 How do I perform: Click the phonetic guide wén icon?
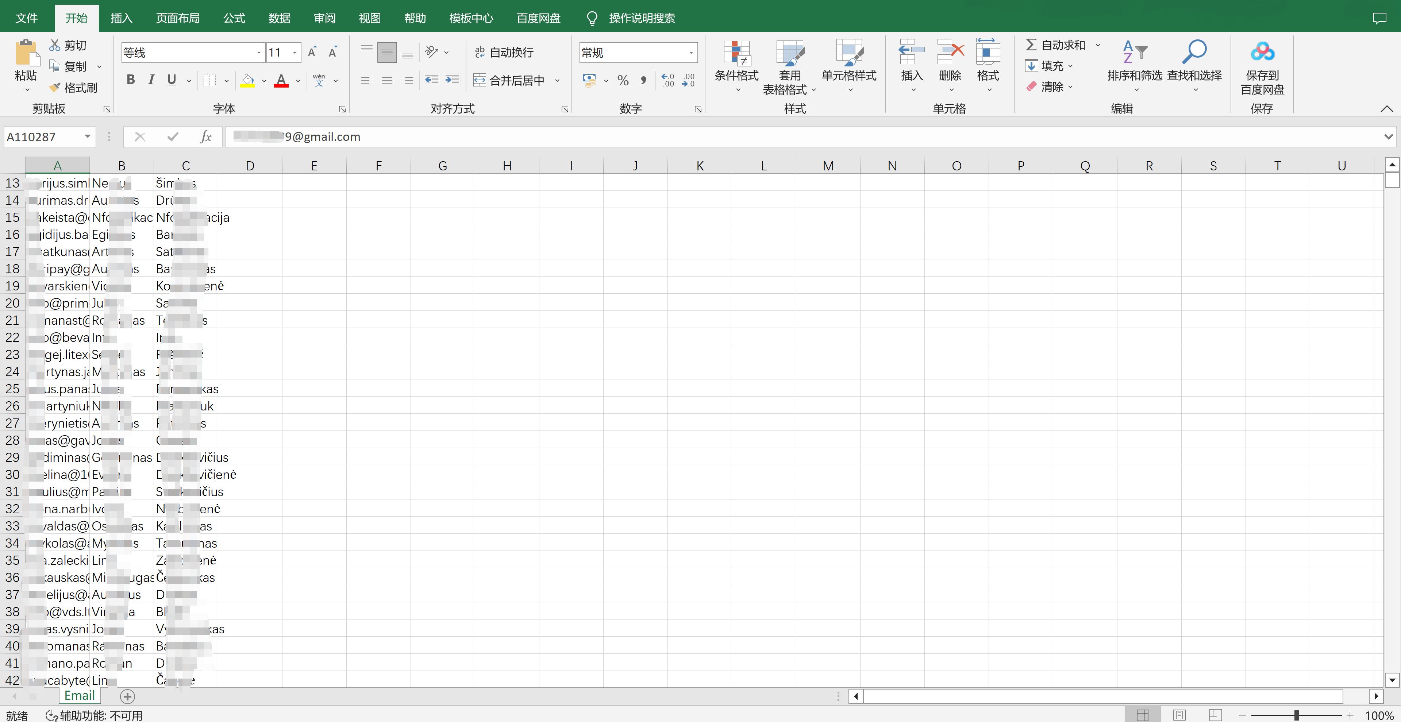[319, 81]
